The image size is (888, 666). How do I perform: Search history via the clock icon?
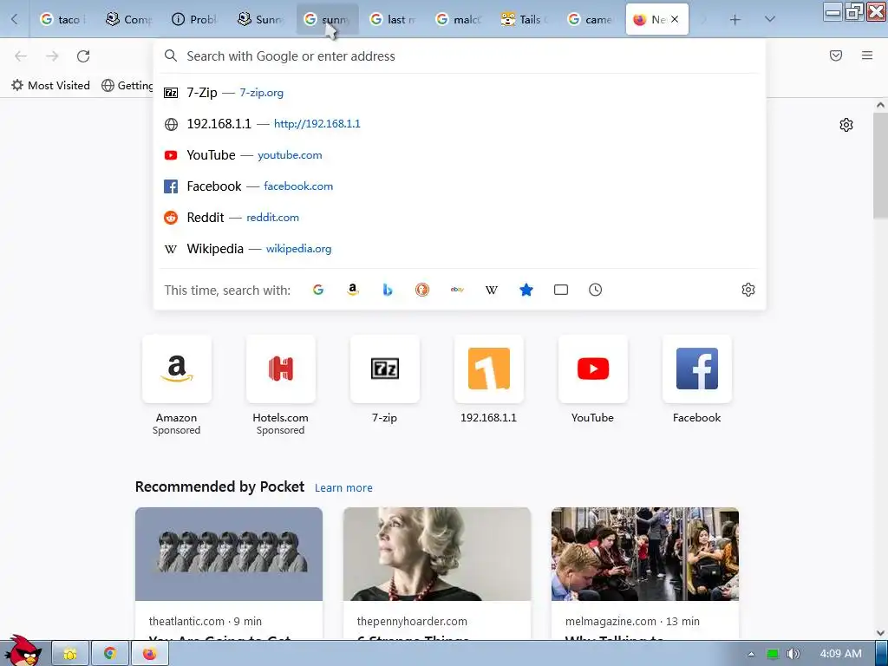point(595,290)
